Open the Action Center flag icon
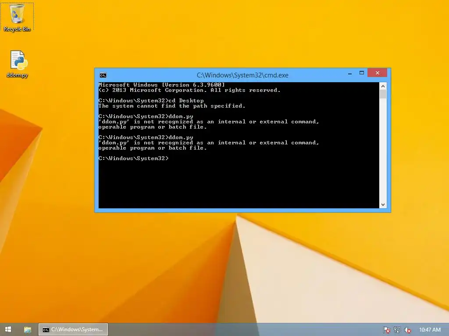Screen dimensions: 449x336 click(386, 330)
